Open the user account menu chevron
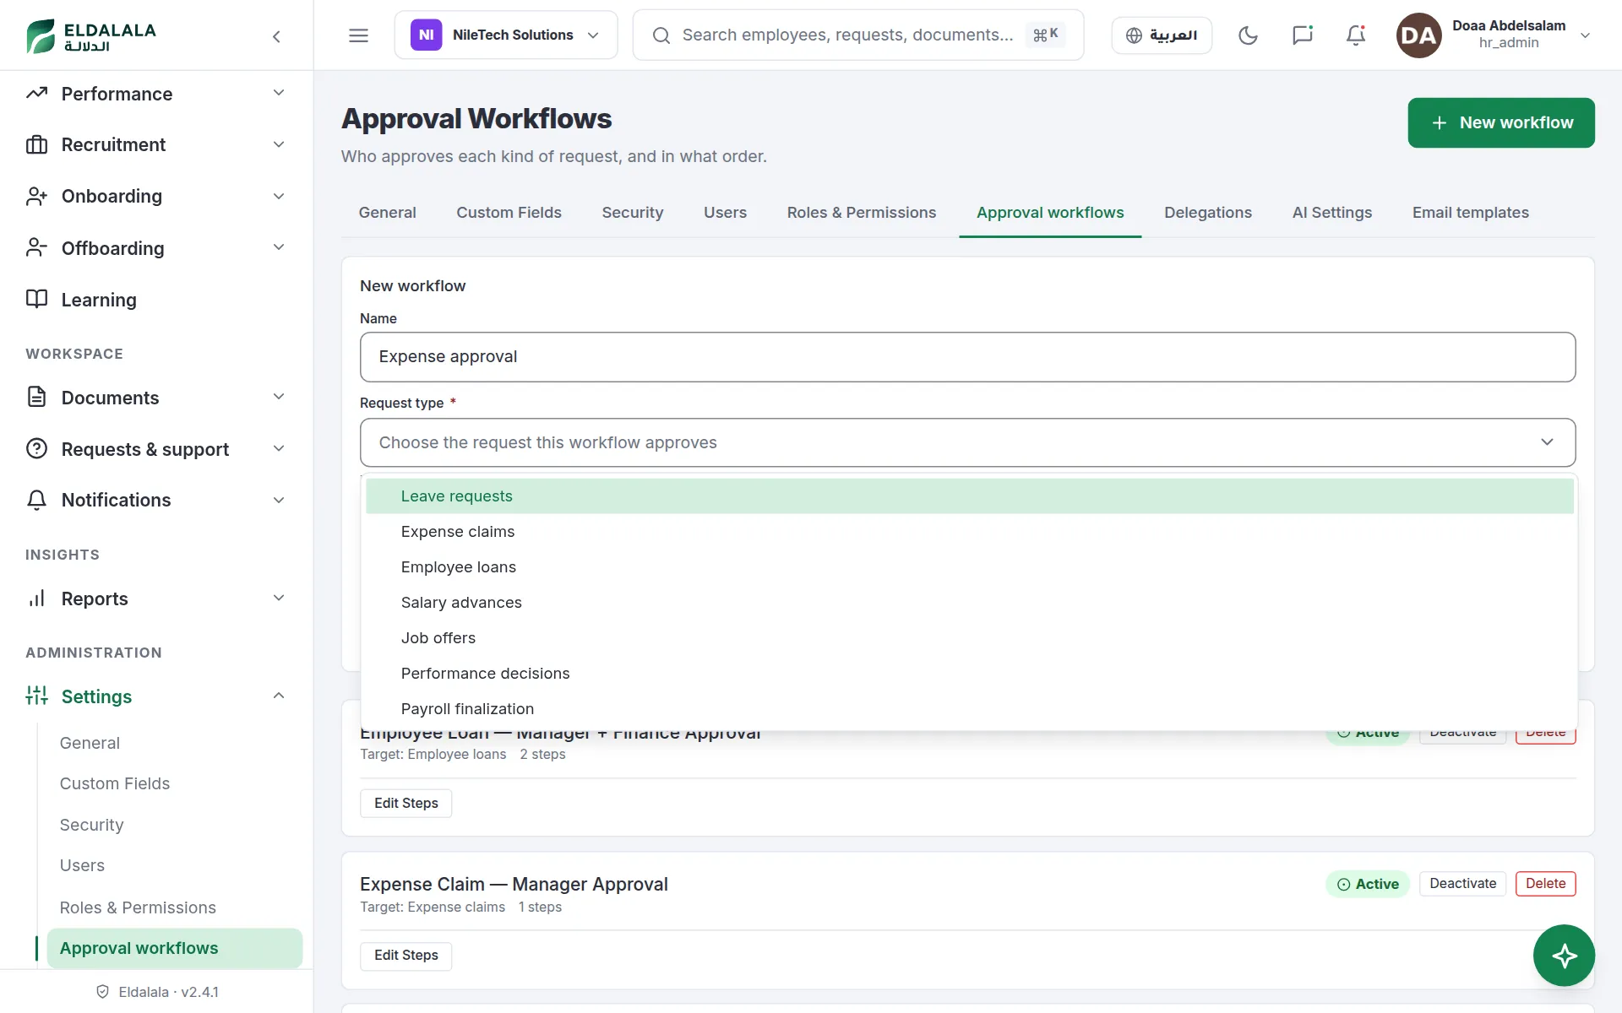 click(1585, 35)
